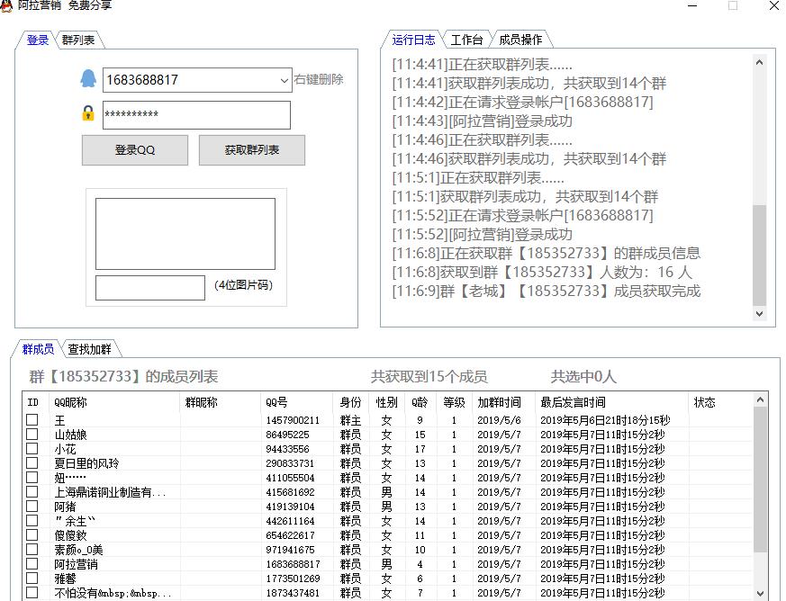This screenshot has height=601, width=786.
Task: Click member list scrollbar down arrow
Action: [760, 593]
